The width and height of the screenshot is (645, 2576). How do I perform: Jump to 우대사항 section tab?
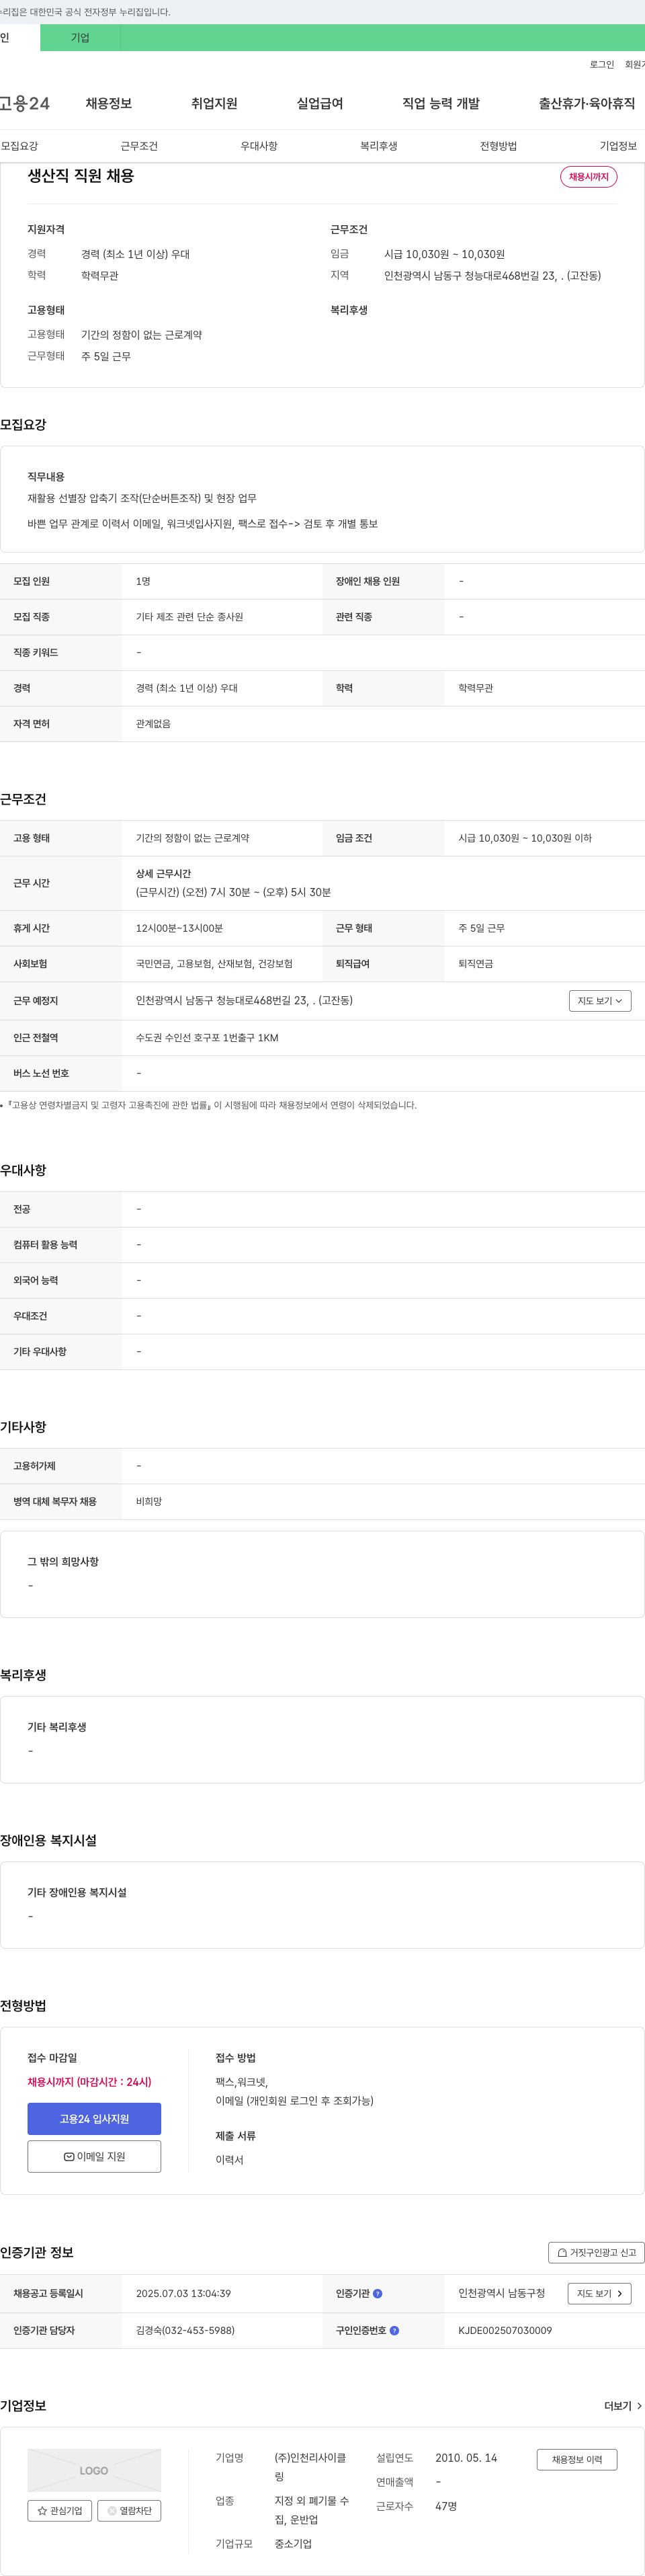259,146
